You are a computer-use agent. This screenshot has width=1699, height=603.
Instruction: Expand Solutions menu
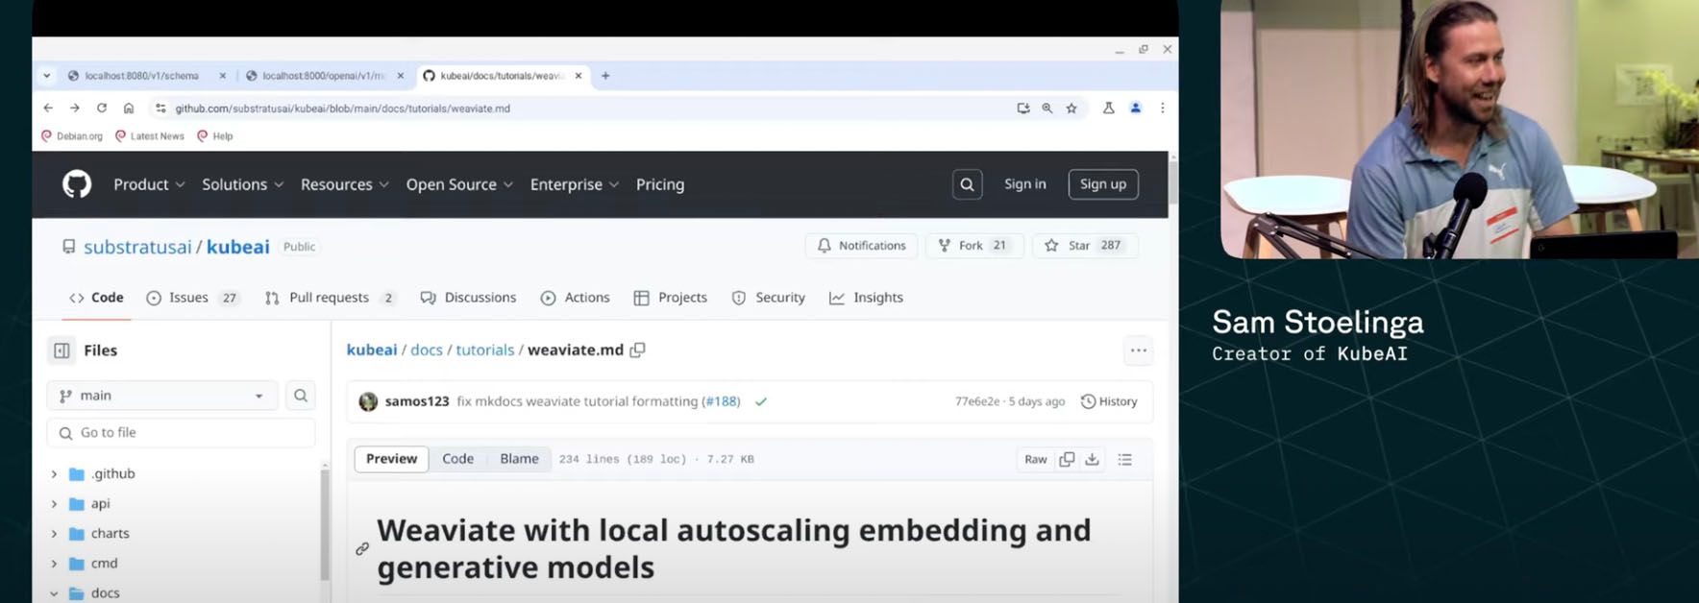point(242,184)
